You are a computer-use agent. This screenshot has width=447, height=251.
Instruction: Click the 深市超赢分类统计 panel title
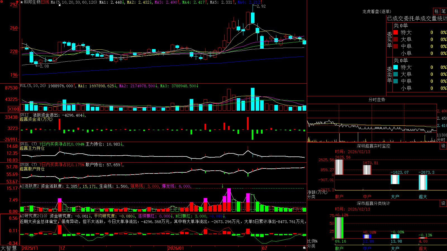[374, 203]
